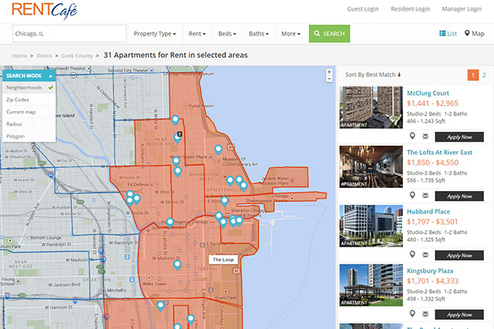Image resolution: width=494 pixels, height=329 pixels.
Task: Select Zip Codes search mode
Action: pyautogui.click(x=29, y=99)
